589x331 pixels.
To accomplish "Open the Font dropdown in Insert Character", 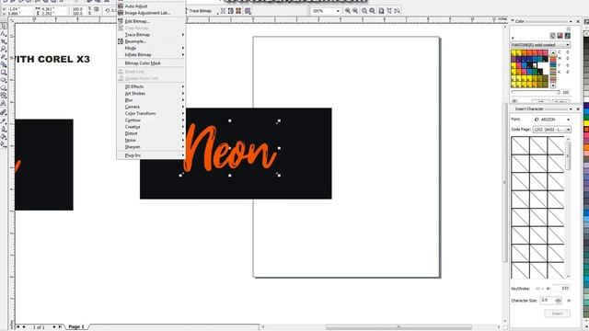I will 568,120.
